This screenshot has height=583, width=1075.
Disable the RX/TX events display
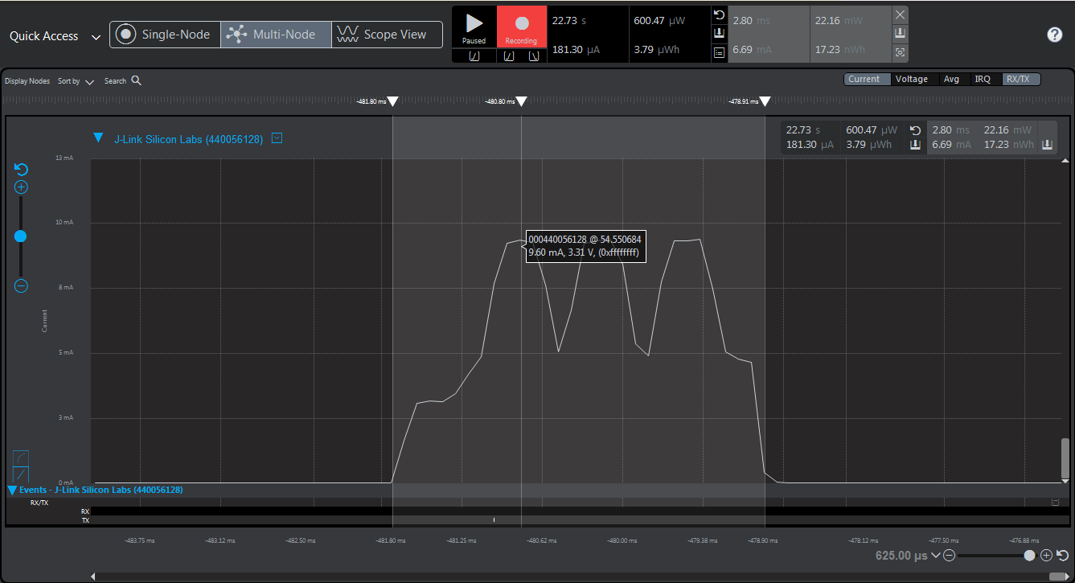pos(1017,79)
